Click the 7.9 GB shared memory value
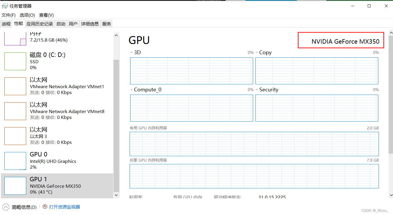The width and height of the screenshot is (393, 215). [373, 160]
